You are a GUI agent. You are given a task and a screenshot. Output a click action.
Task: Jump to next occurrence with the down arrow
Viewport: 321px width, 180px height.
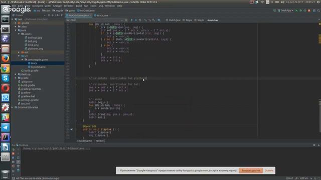click(x=136, y=20)
